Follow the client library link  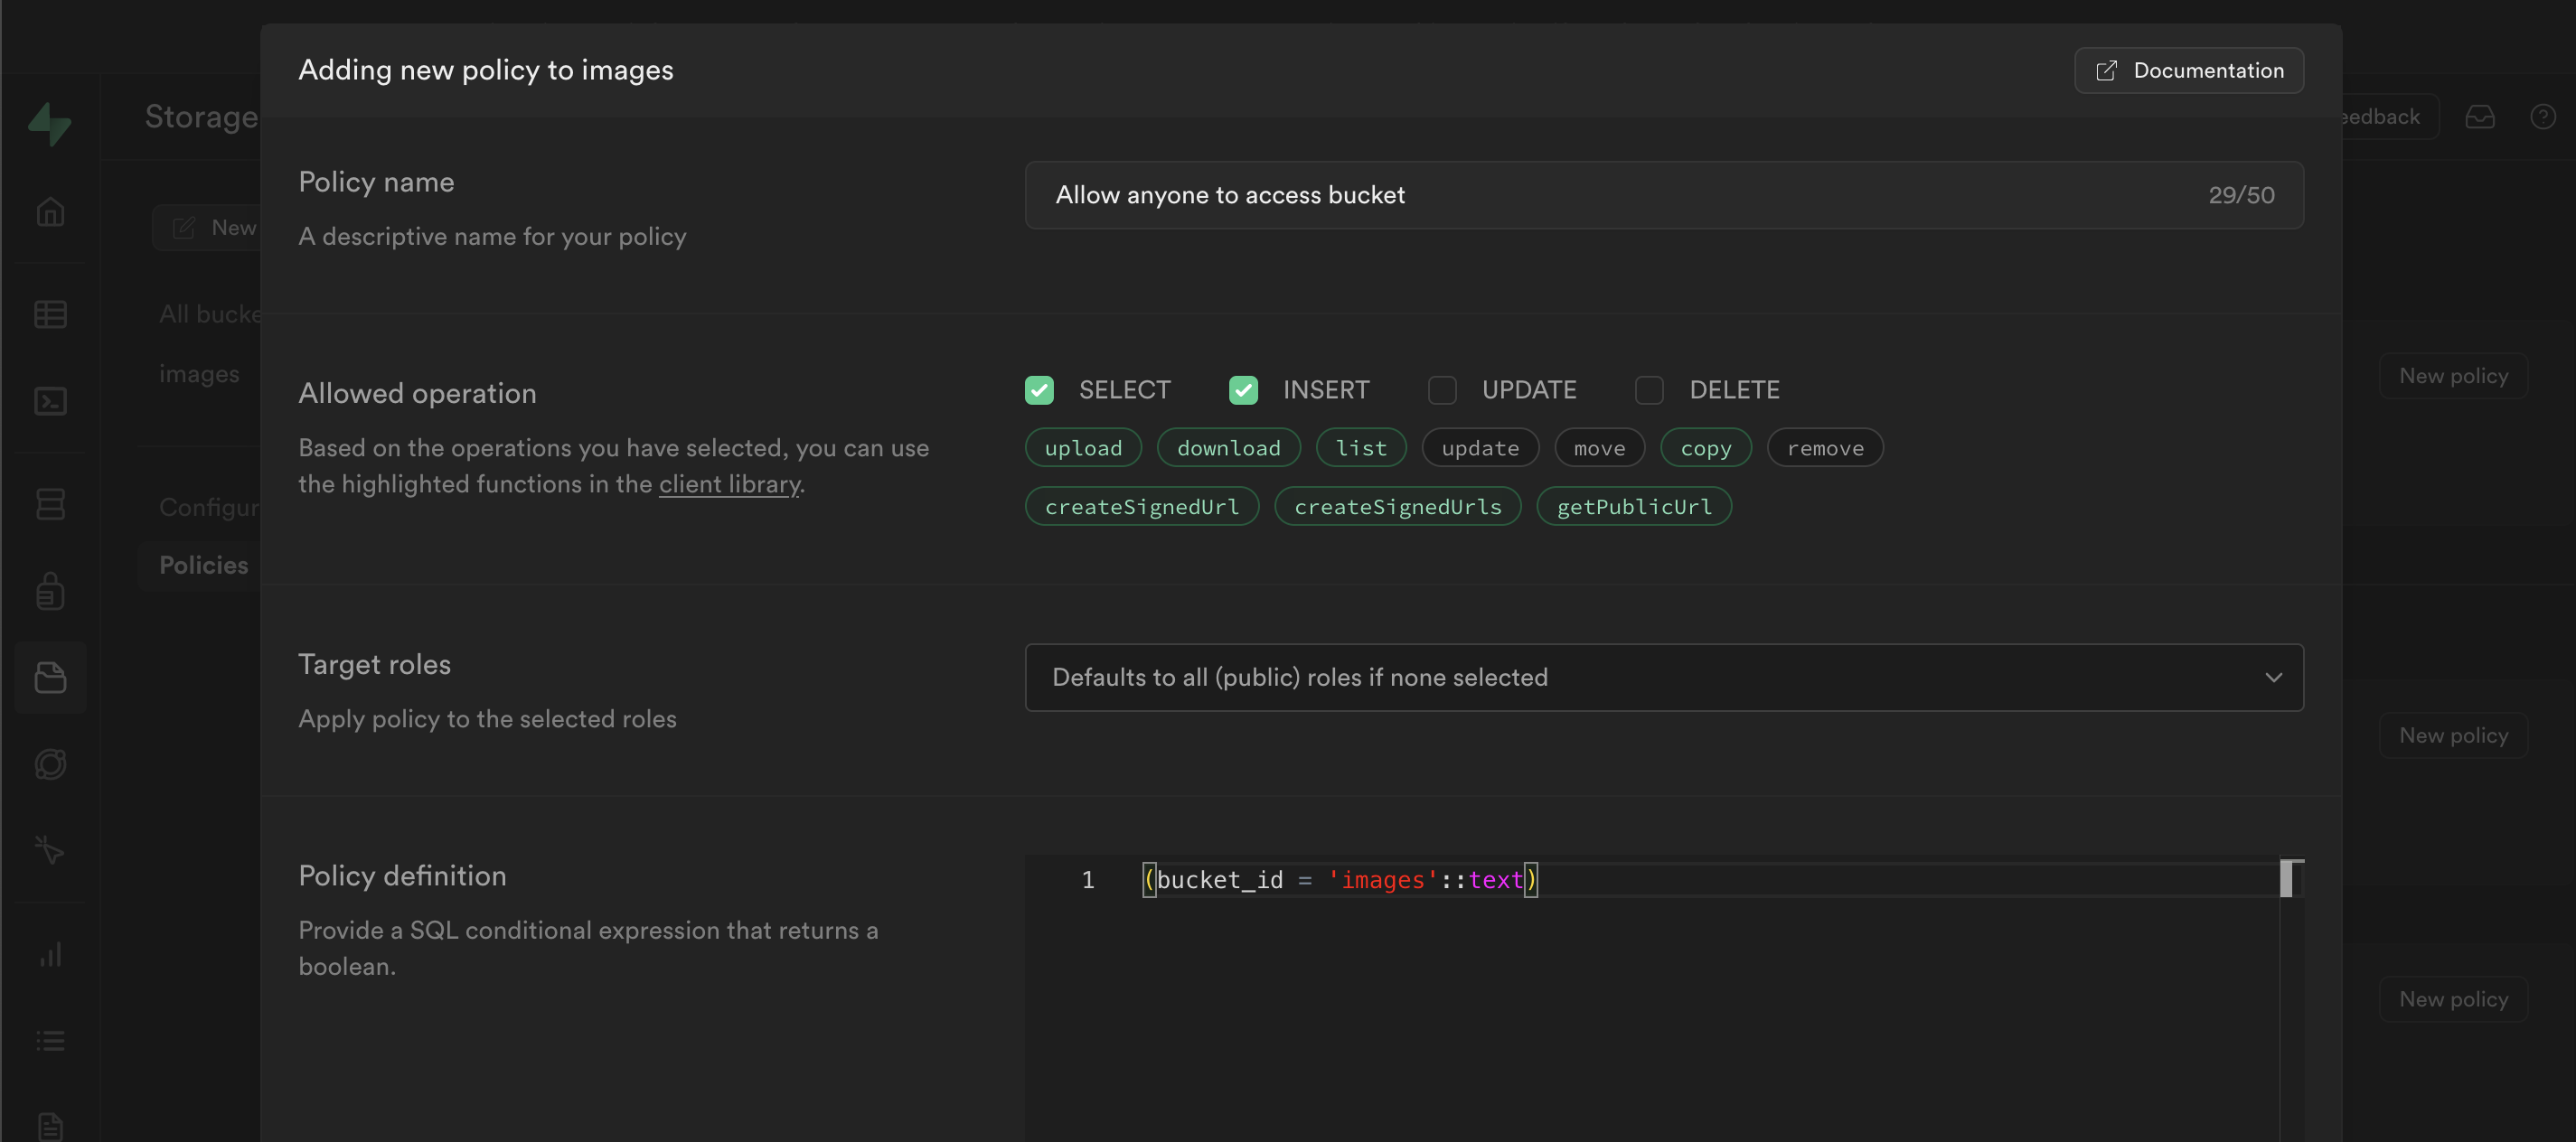click(x=729, y=484)
